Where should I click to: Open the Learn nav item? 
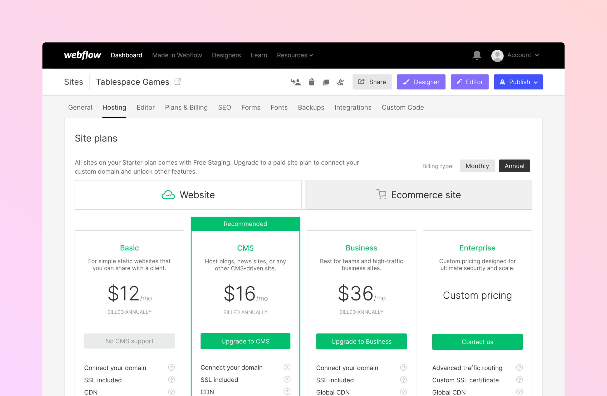coord(259,55)
